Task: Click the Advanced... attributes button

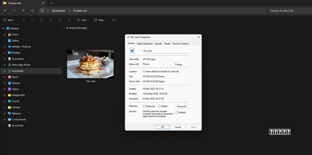Action: [182, 106]
